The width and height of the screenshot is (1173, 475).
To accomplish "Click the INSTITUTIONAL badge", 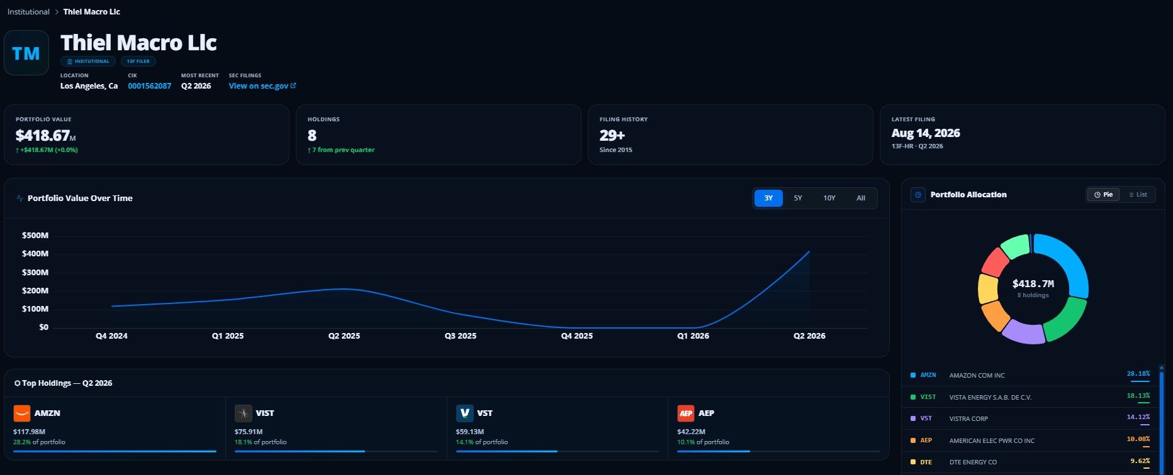I will (88, 62).
